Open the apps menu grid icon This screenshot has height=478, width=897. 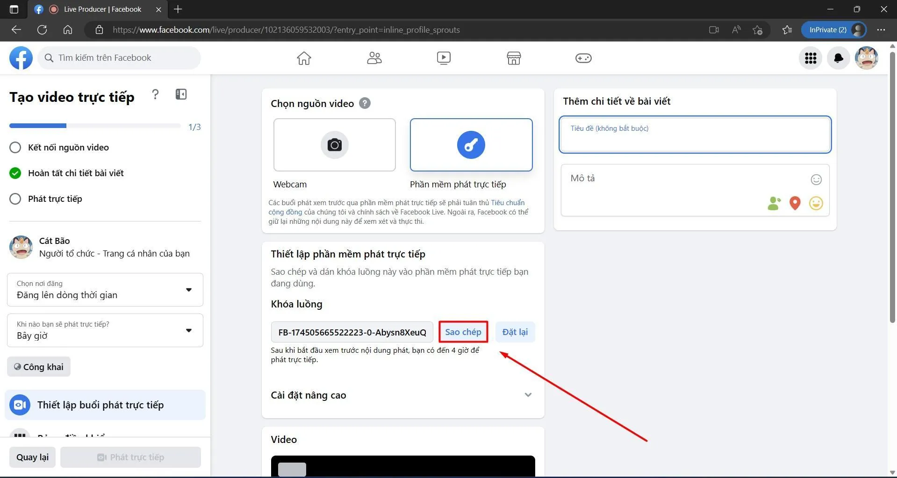[x=810, y=57]
